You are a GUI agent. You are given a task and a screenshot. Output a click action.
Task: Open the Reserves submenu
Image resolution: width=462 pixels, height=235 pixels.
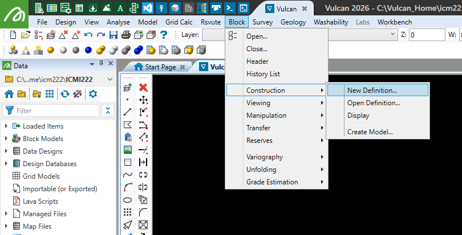[x=277, y=141]
